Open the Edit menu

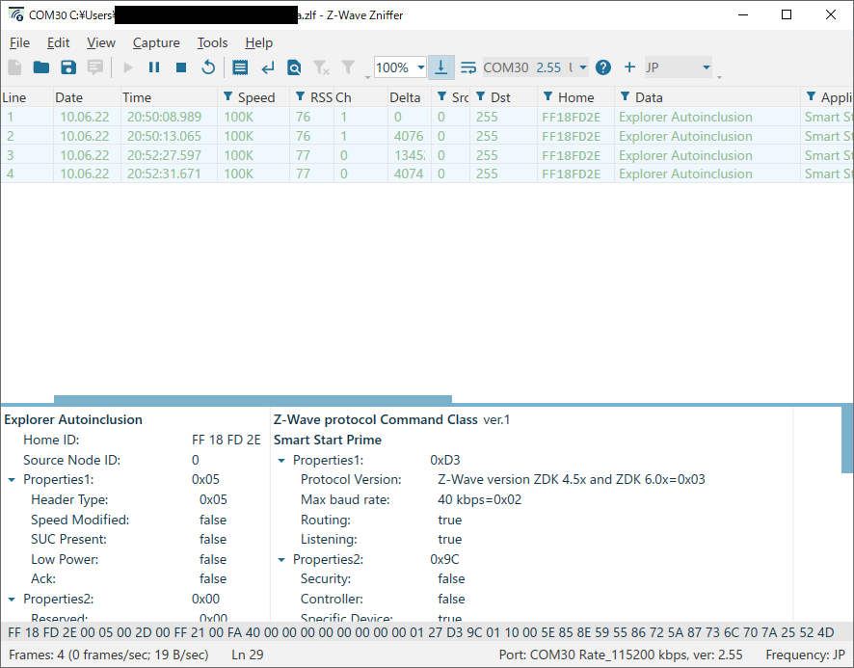tap(58, 42)
